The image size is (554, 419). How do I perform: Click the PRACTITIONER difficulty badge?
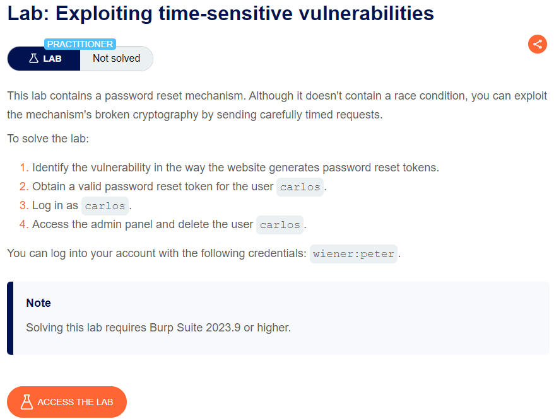[x=80, y=44]
